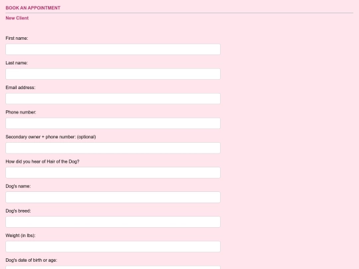
Task: Click the 'First name:' label
Action: 17,39
